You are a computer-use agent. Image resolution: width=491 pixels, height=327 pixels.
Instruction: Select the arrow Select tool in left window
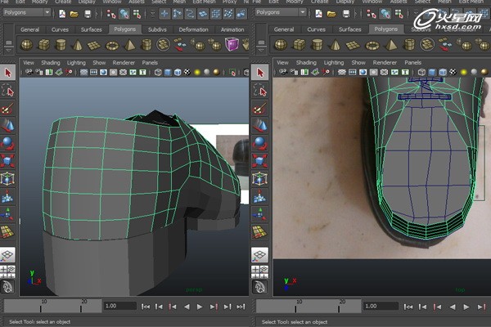click(9, 73)
